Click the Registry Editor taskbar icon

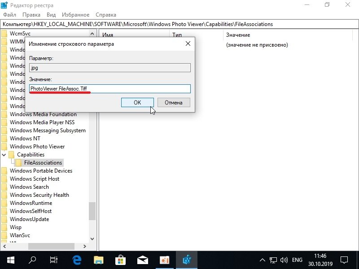[x=187, y=260]
